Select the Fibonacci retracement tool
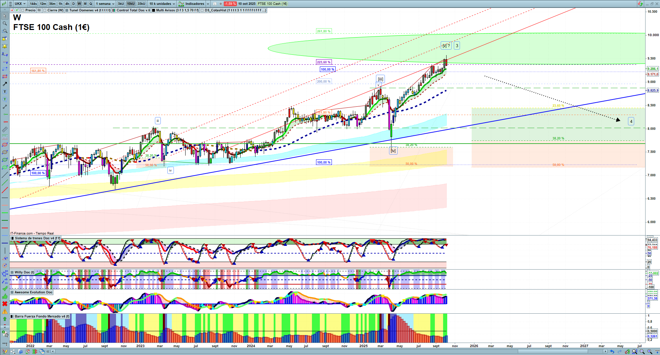 tap(5, 54)
